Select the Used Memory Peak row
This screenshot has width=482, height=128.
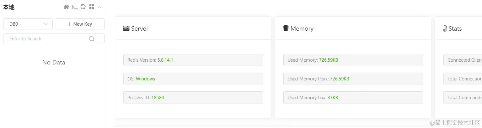click(353, 79)
